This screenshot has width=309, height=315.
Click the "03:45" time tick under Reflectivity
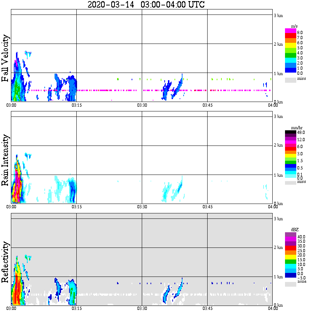[x=207, y=308]
